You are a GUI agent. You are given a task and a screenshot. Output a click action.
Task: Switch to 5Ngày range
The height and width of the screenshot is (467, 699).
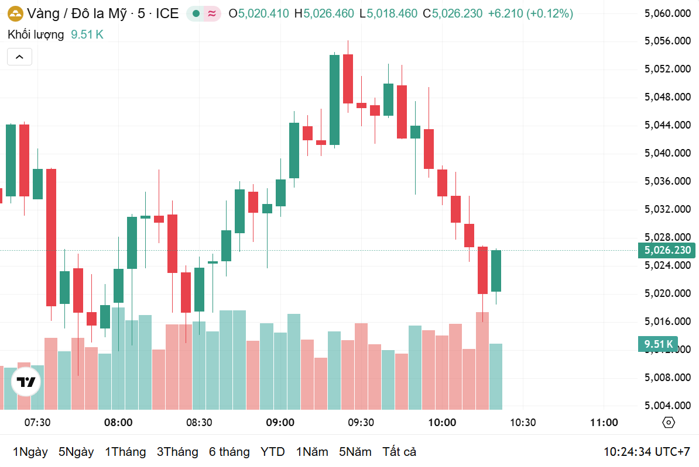[76, 452]
